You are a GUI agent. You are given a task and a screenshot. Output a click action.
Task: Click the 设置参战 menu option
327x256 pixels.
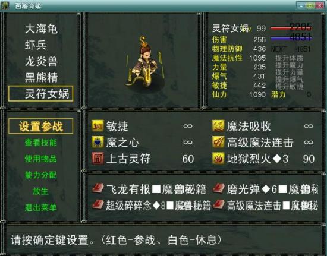(41, 127)
